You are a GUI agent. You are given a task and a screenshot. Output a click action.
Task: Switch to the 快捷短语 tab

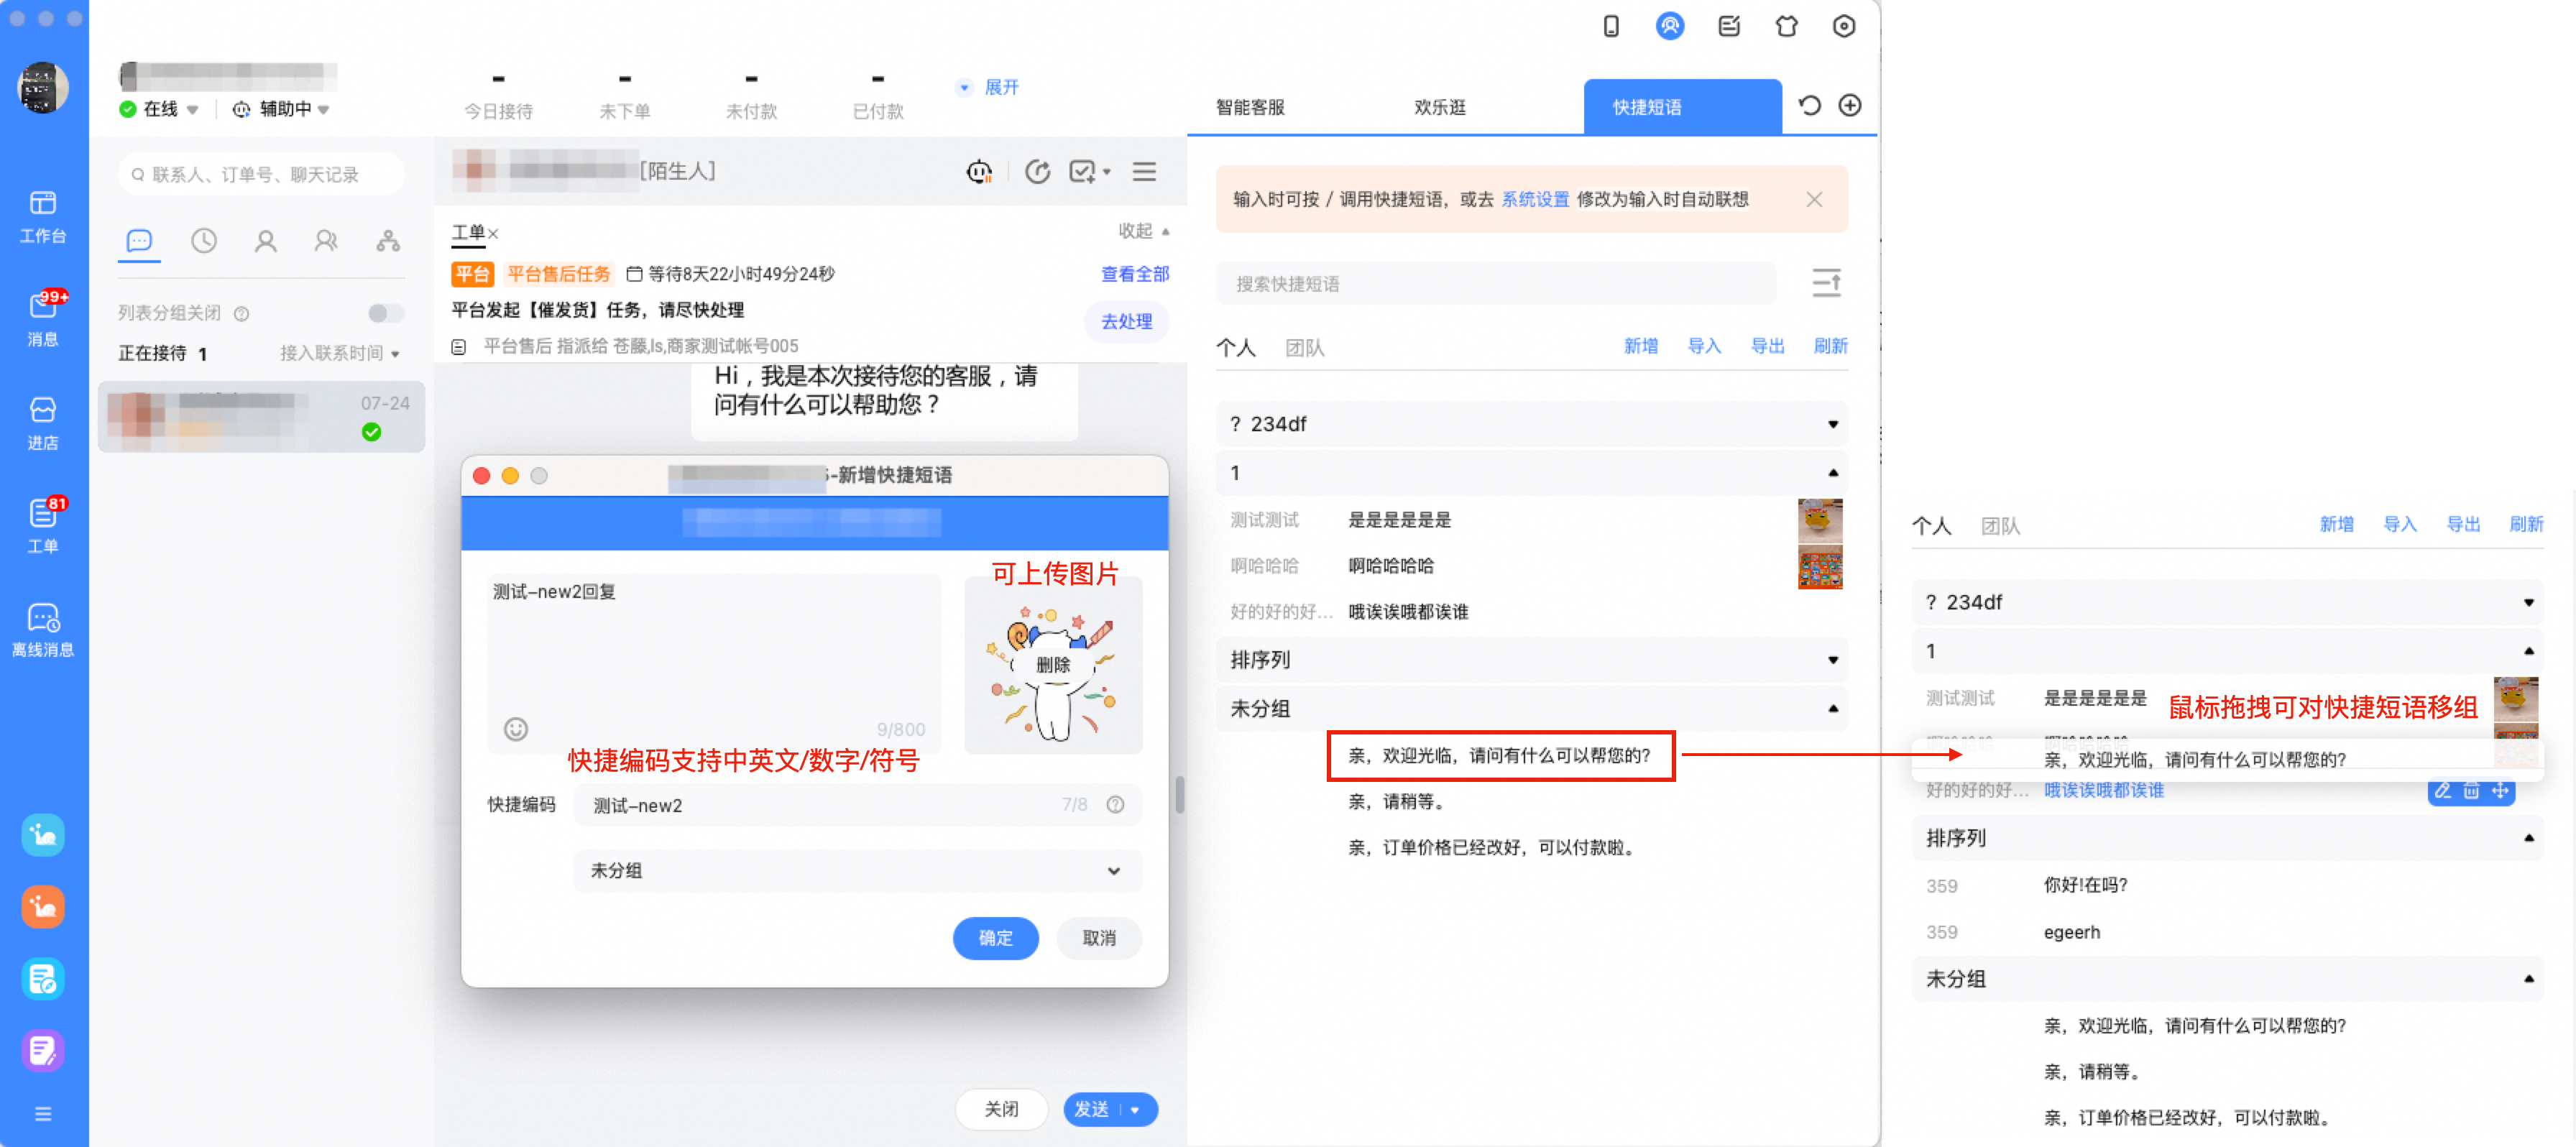1682,107
